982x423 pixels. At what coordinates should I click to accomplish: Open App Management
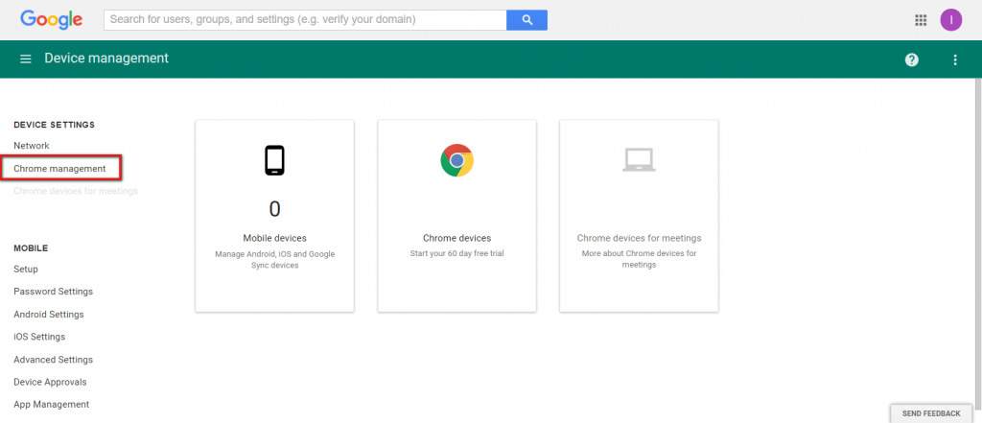coord(52,404)
